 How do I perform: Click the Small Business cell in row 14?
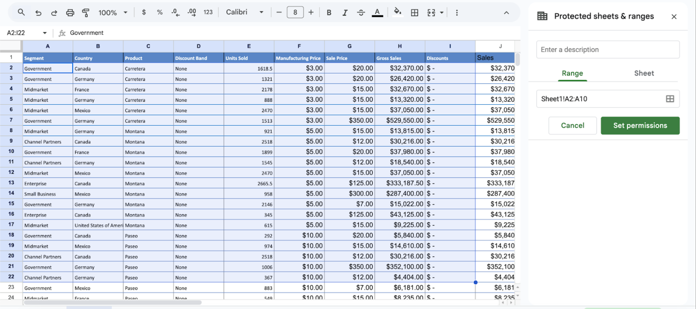pyautogui.click(x=48, y=194)
